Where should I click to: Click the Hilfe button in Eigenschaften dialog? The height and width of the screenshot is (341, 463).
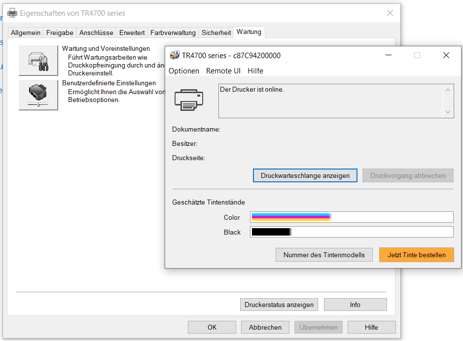click(371, 327)
